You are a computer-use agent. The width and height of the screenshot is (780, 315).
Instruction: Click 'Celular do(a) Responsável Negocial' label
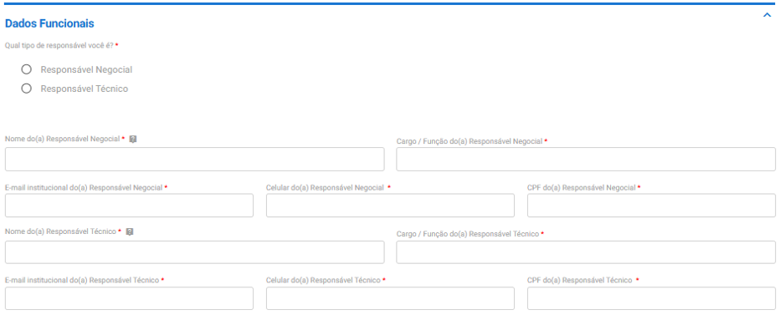[x=325, y=188]
